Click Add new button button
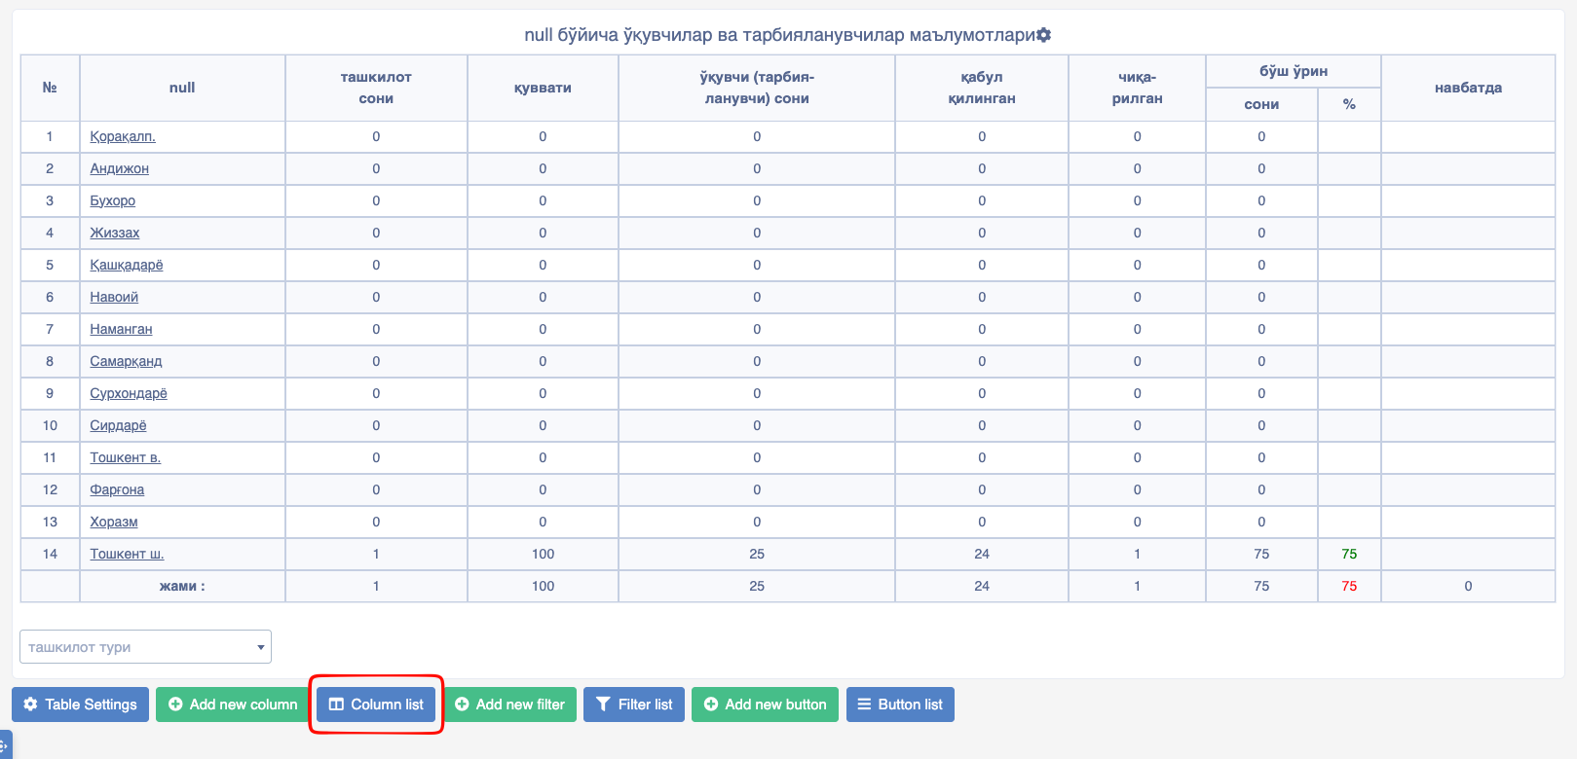The width and height of the screenshot is (1577, 759). click(765, 705)
